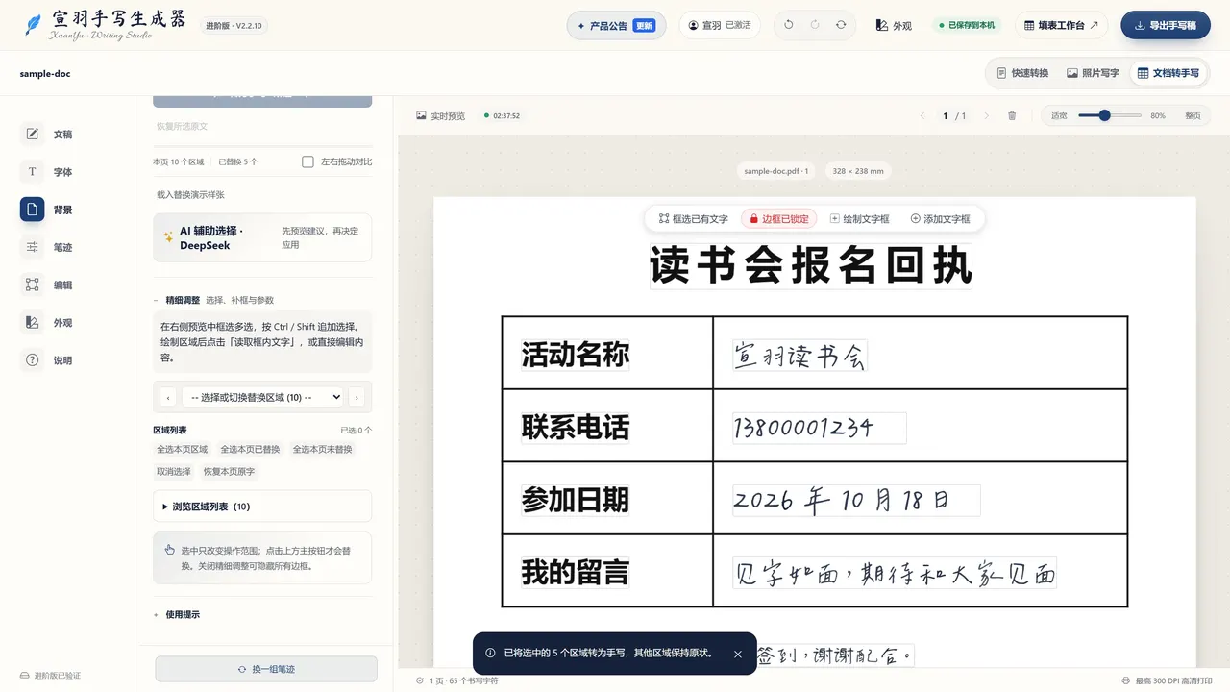The width and height of the screenshot is (1230, 692).
Task: Click the 导出手写稿 export button
Action: [1166, 26]
